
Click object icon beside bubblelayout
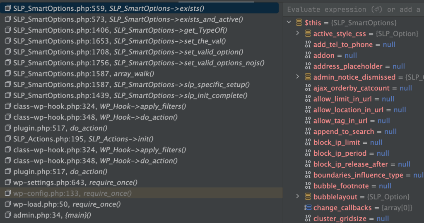pyautogui.click(x=308, y=197)
